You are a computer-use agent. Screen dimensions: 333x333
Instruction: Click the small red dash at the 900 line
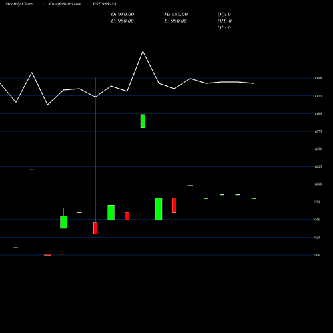coord(47,254)
